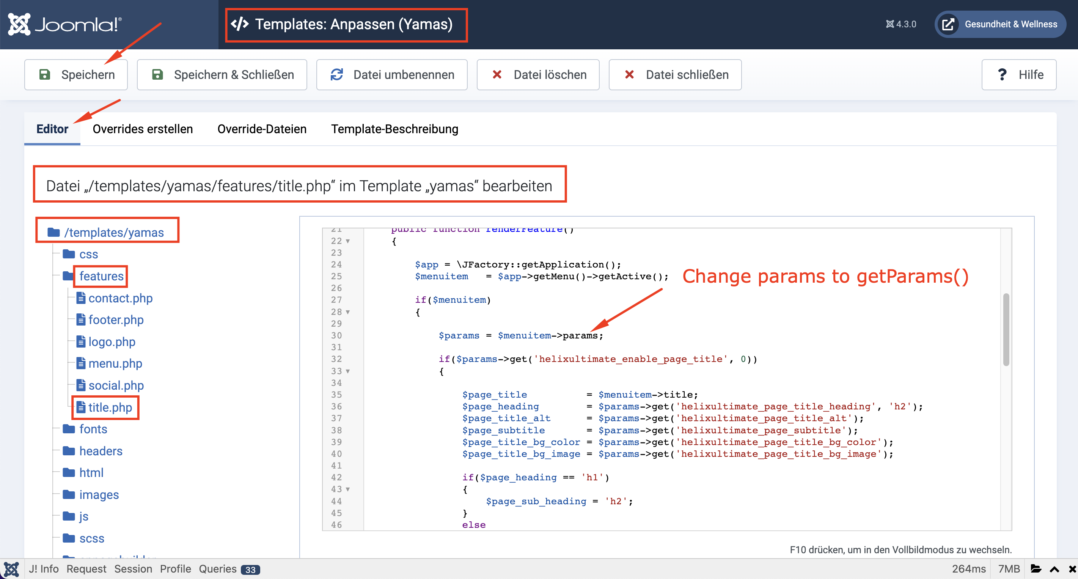Click the css folder icon
This screenshot has width=1078, height=579.
[69, 254]
